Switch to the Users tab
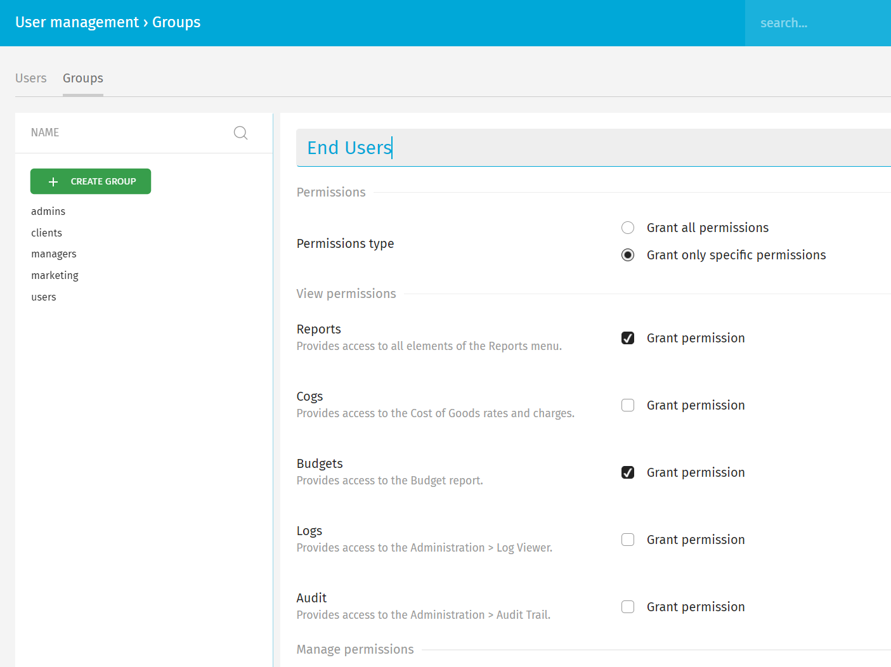 click(x=31, y=78)
